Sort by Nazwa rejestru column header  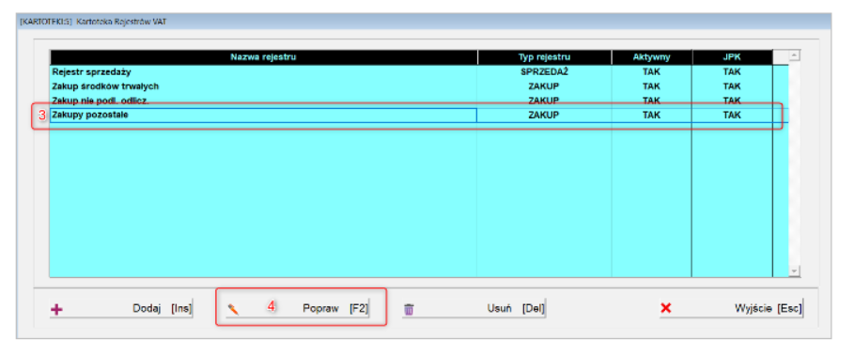pyautogui.click(x=264, y=57)
